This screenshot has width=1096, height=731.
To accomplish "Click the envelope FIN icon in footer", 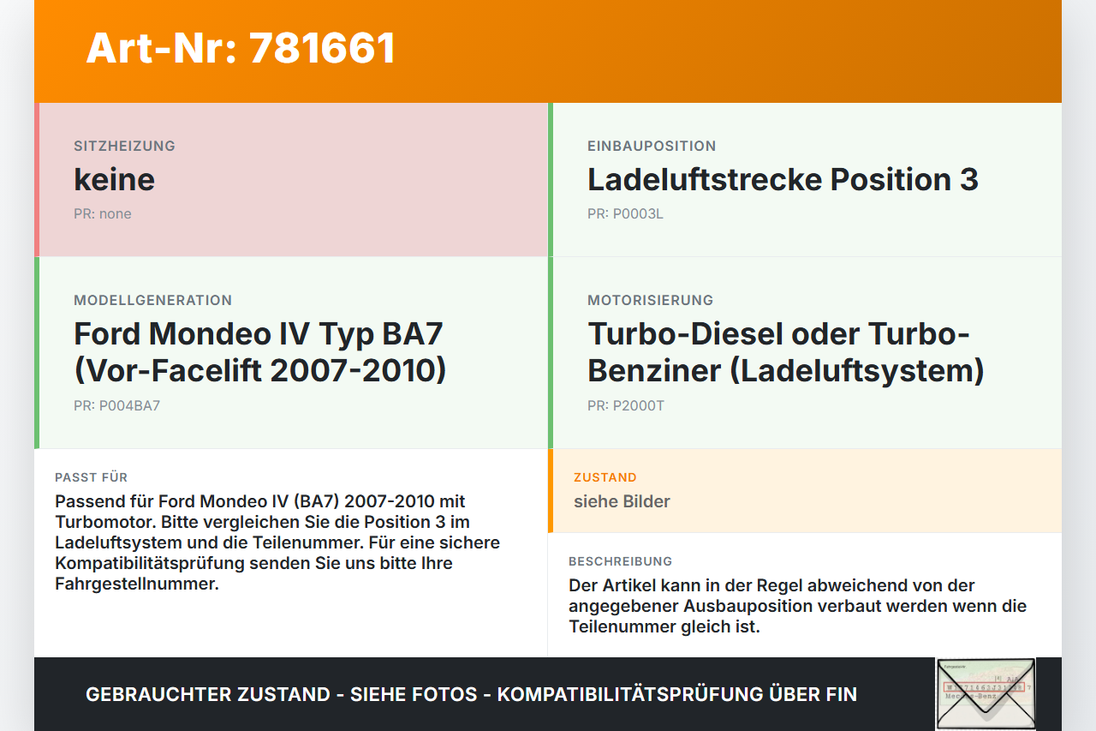I will pyautogui.click(x=986, y=694).
